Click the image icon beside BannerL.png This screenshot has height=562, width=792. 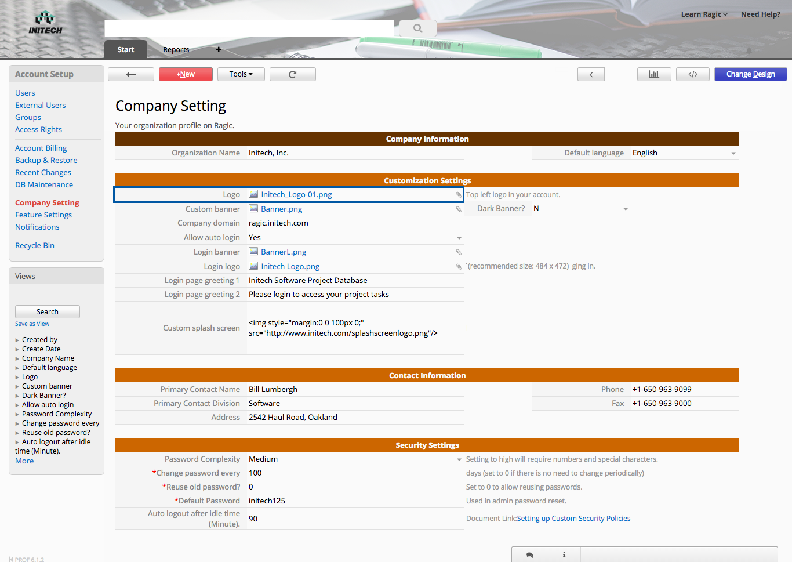coord(253,252)
